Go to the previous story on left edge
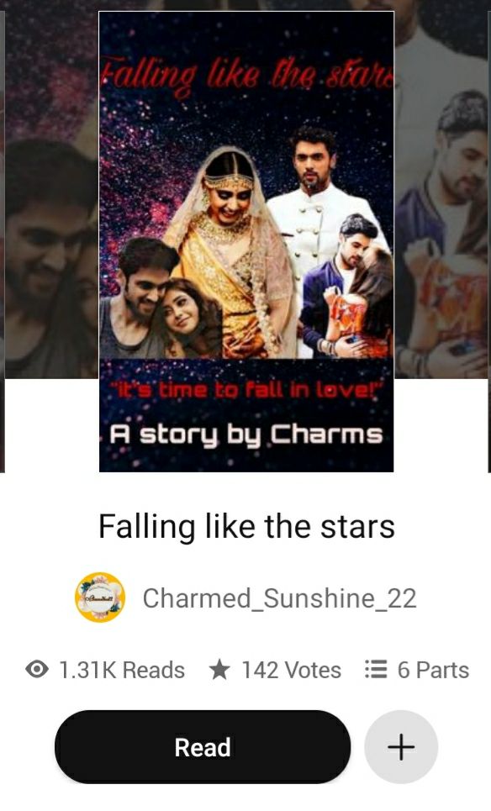 3,241
